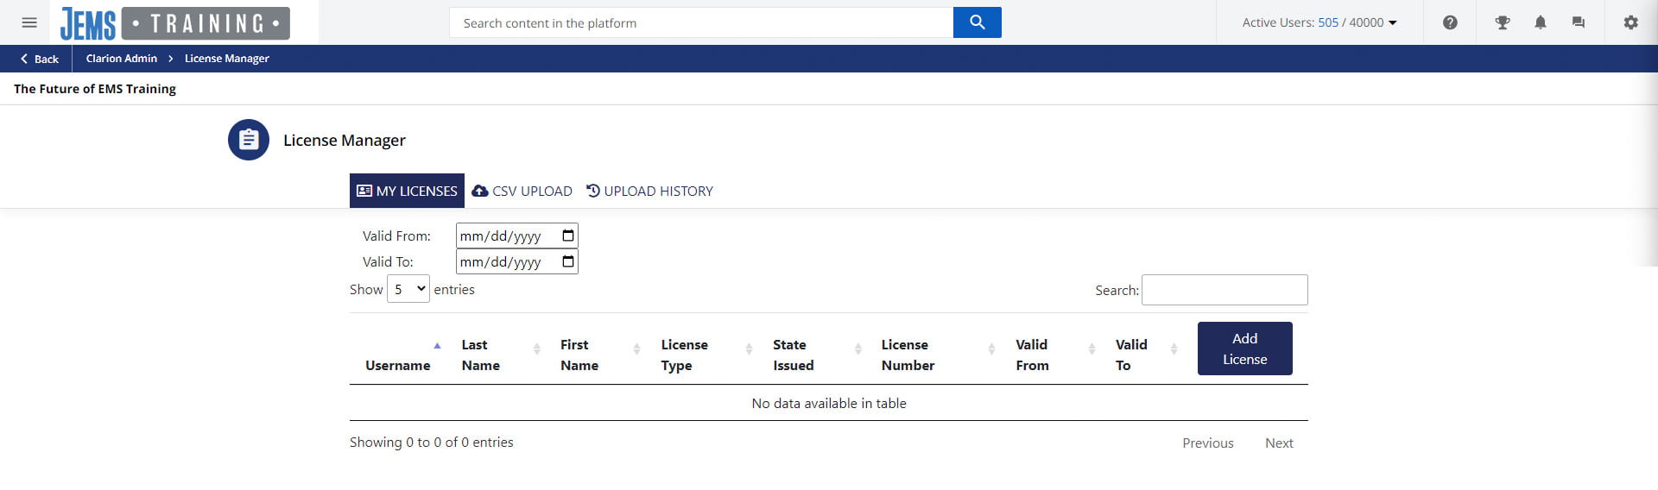Screen dimensions: 1658x490
Task: Open the hamburger navigation menu
Action: [x=29, y=22]
